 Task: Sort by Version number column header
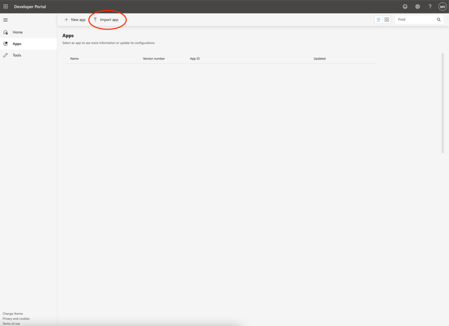tap(154, 58)
